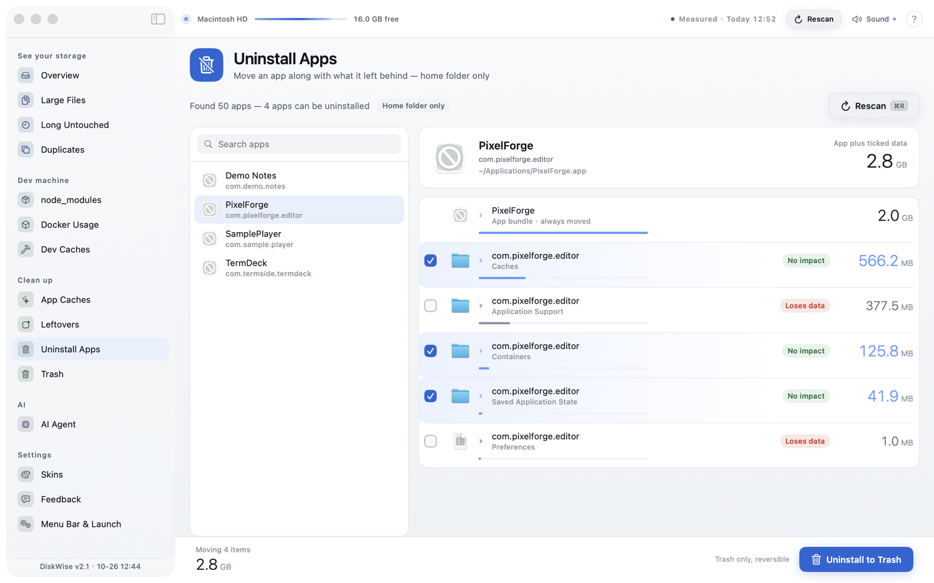Open the help question mark icon
Screen dimensions: 934x583
tap(913, 19)
